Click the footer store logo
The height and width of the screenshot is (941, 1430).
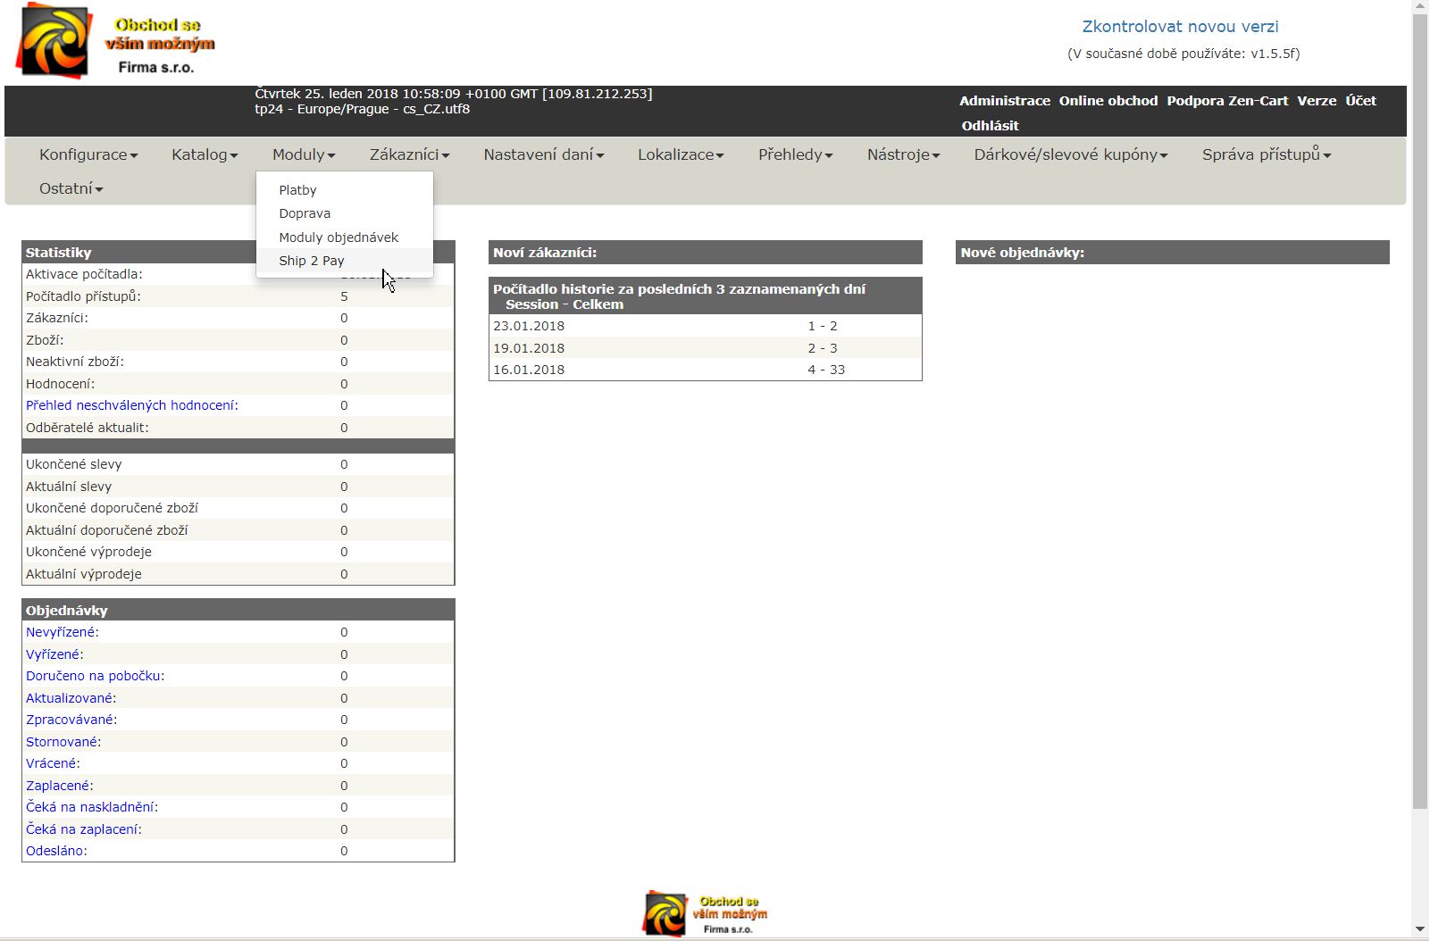[x=705, y=913]
